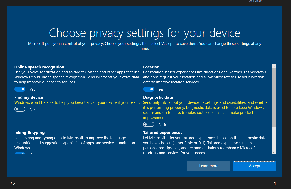Image resolution: width=291 pixels, height=189 pixels.
Task: Click the yellow Diagnostic data description text
Action: click(x=206, y=110)
